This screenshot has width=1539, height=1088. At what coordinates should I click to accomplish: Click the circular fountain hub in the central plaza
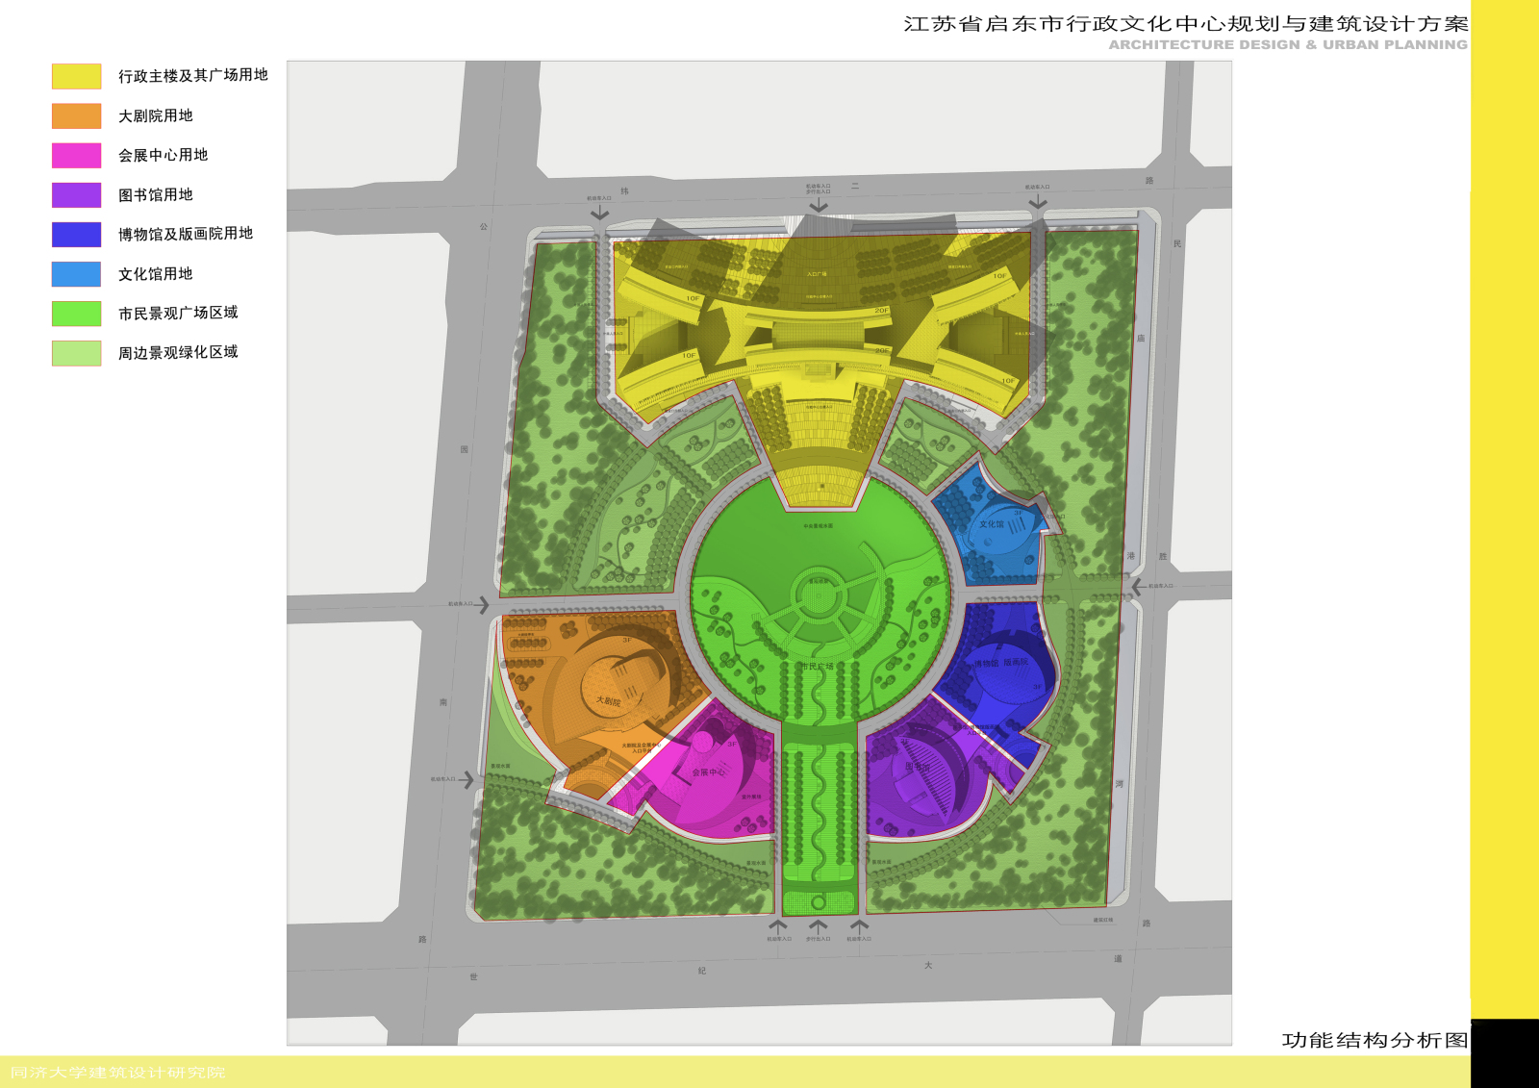pyautogui.click(x=818, y=595)
